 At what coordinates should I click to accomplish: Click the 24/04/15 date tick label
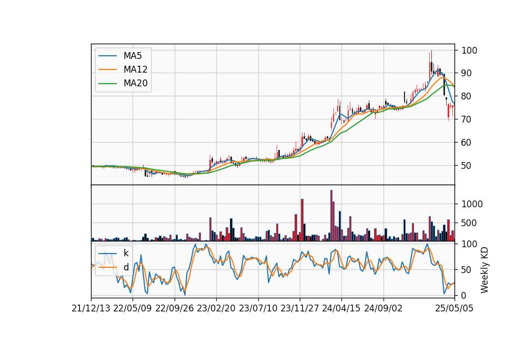(x=341, y=308)
